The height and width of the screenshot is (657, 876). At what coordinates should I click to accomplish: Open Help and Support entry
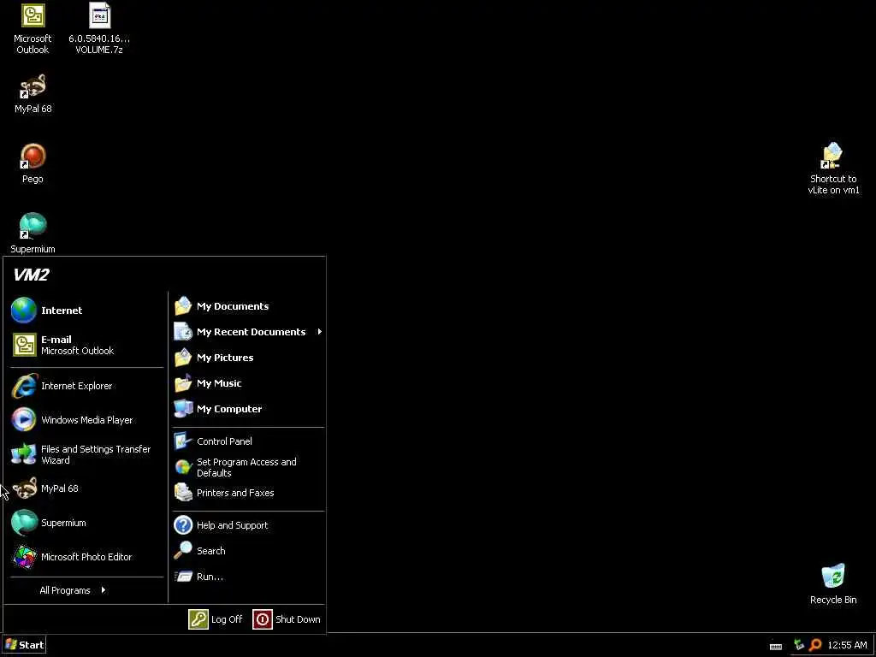click(x=249, y=525)
